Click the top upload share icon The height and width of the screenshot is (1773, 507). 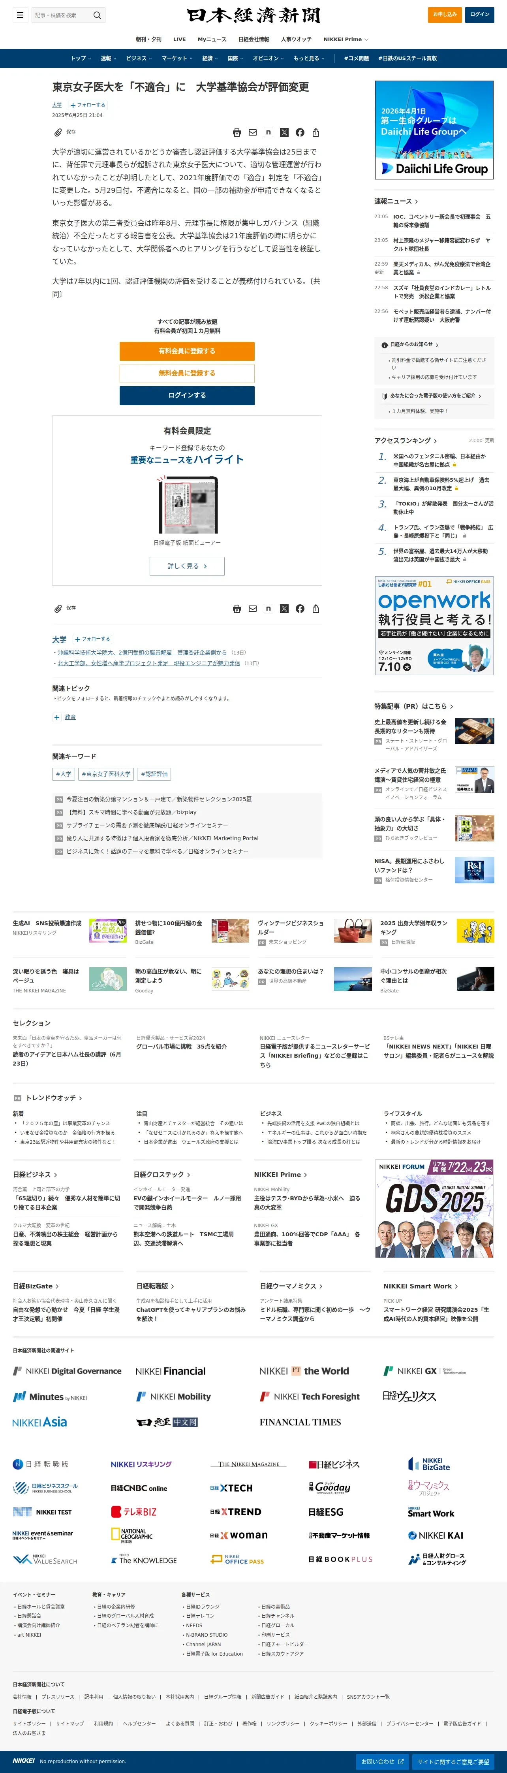tap(316, 132)
